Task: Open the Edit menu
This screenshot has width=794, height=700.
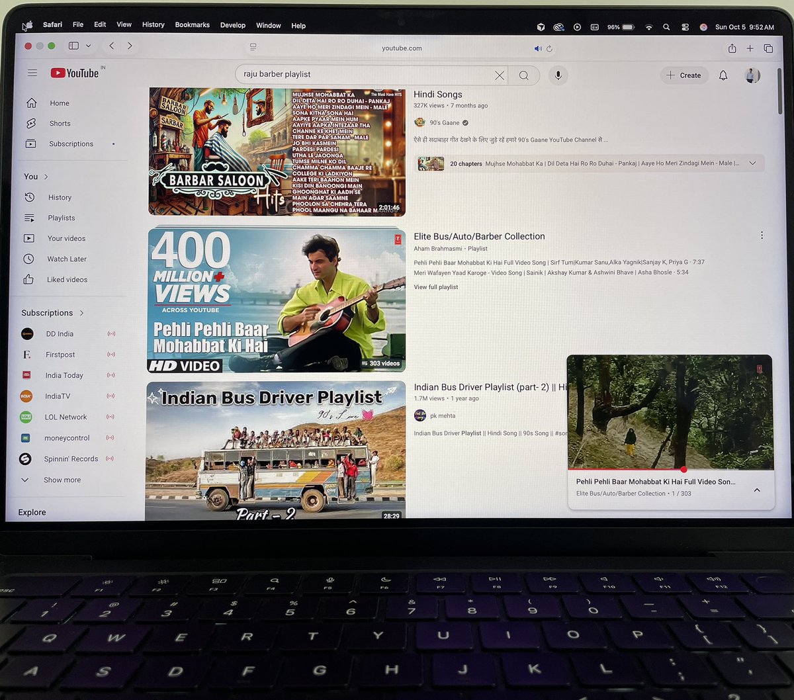Action: (100, 24)
